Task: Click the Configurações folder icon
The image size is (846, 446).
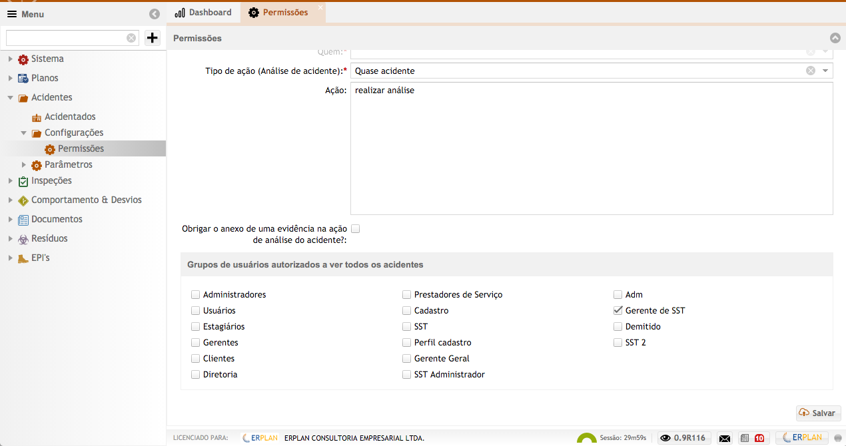Action: [37, 133]
